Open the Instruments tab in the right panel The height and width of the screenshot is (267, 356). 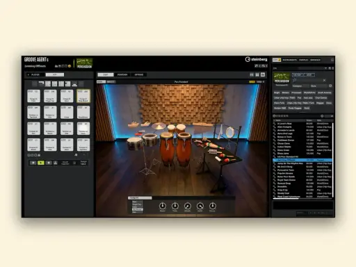(x=290, y=60)
